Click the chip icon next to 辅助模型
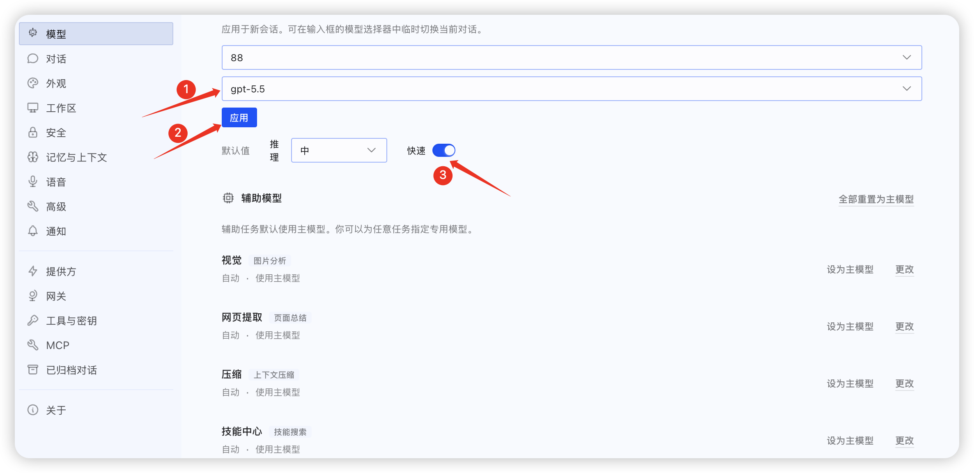974x473 pixels. [x=228, y=198]
